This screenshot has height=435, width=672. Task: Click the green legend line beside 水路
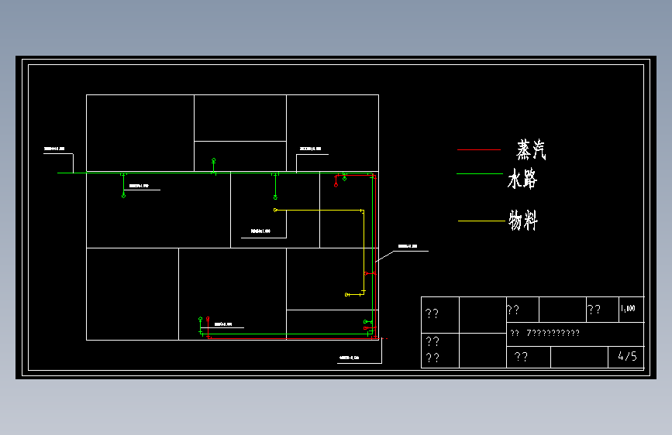(480, 174)
